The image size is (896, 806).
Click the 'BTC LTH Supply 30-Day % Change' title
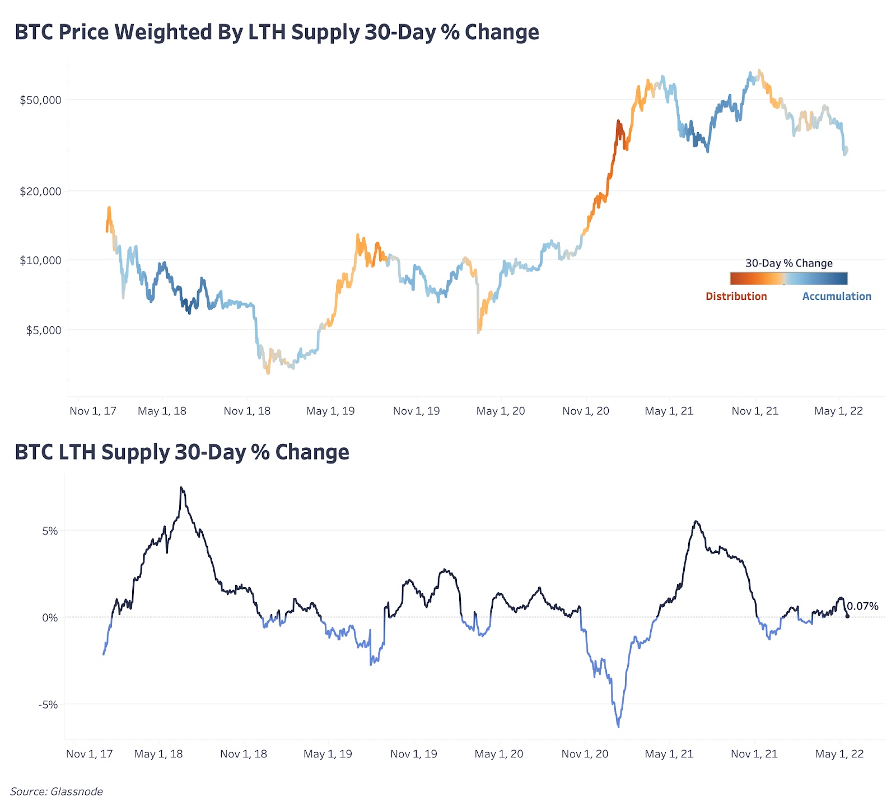[x=182, y=452]
